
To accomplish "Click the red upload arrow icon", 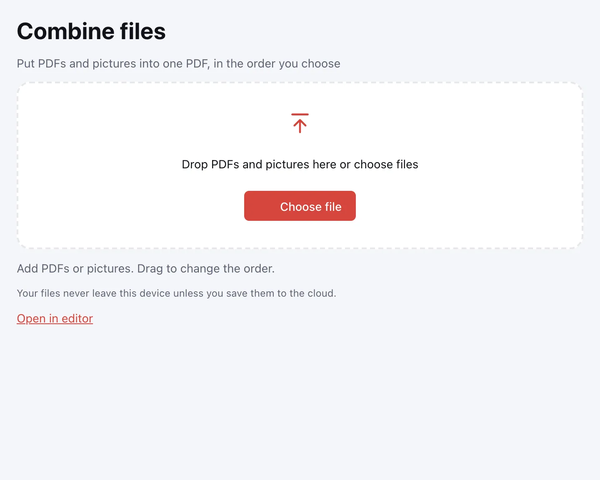I will click(x=300, y=123).
